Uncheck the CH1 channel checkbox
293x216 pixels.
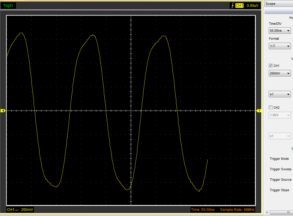(271, 65)
